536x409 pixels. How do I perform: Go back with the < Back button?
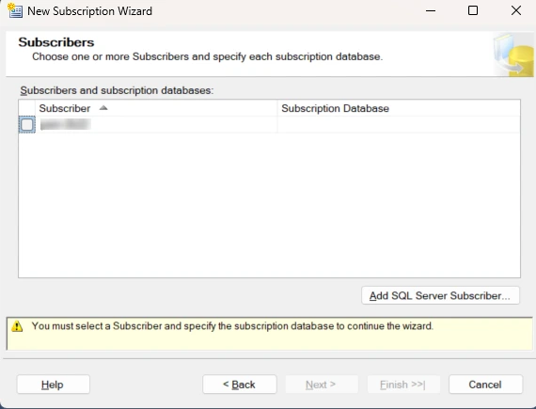(x=239, y=385)
